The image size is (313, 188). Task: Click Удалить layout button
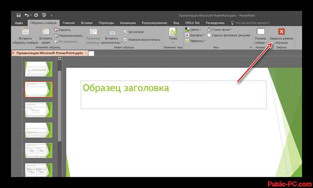tap(63, 30)
